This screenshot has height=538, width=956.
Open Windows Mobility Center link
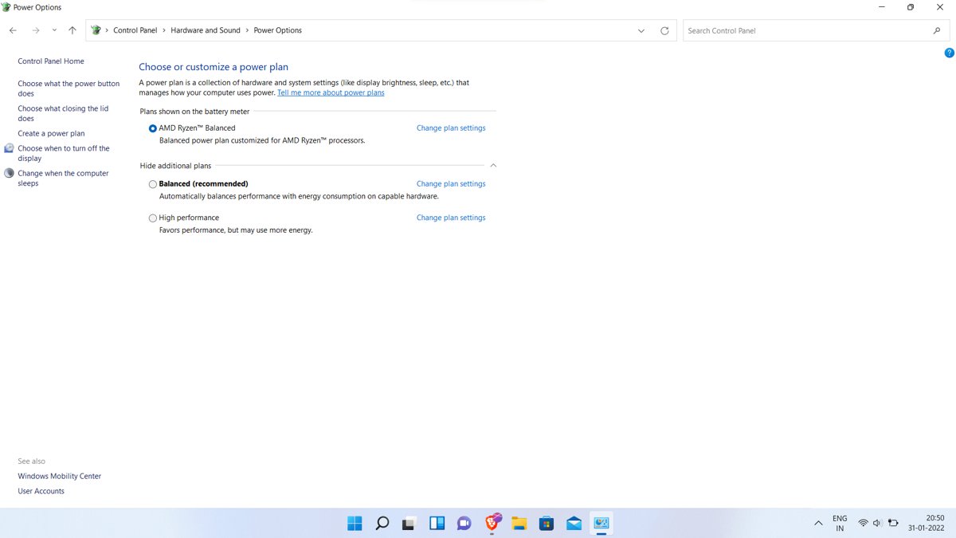tap(60, 476)
